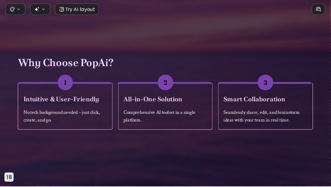Click the slide number 18 badge
This screenshot has height=187, width=331.
9,177
